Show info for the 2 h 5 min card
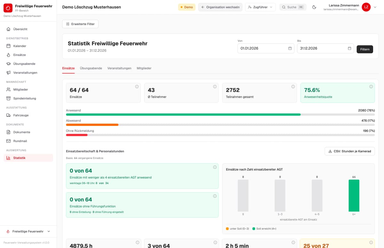 click(x=293, y=242)
